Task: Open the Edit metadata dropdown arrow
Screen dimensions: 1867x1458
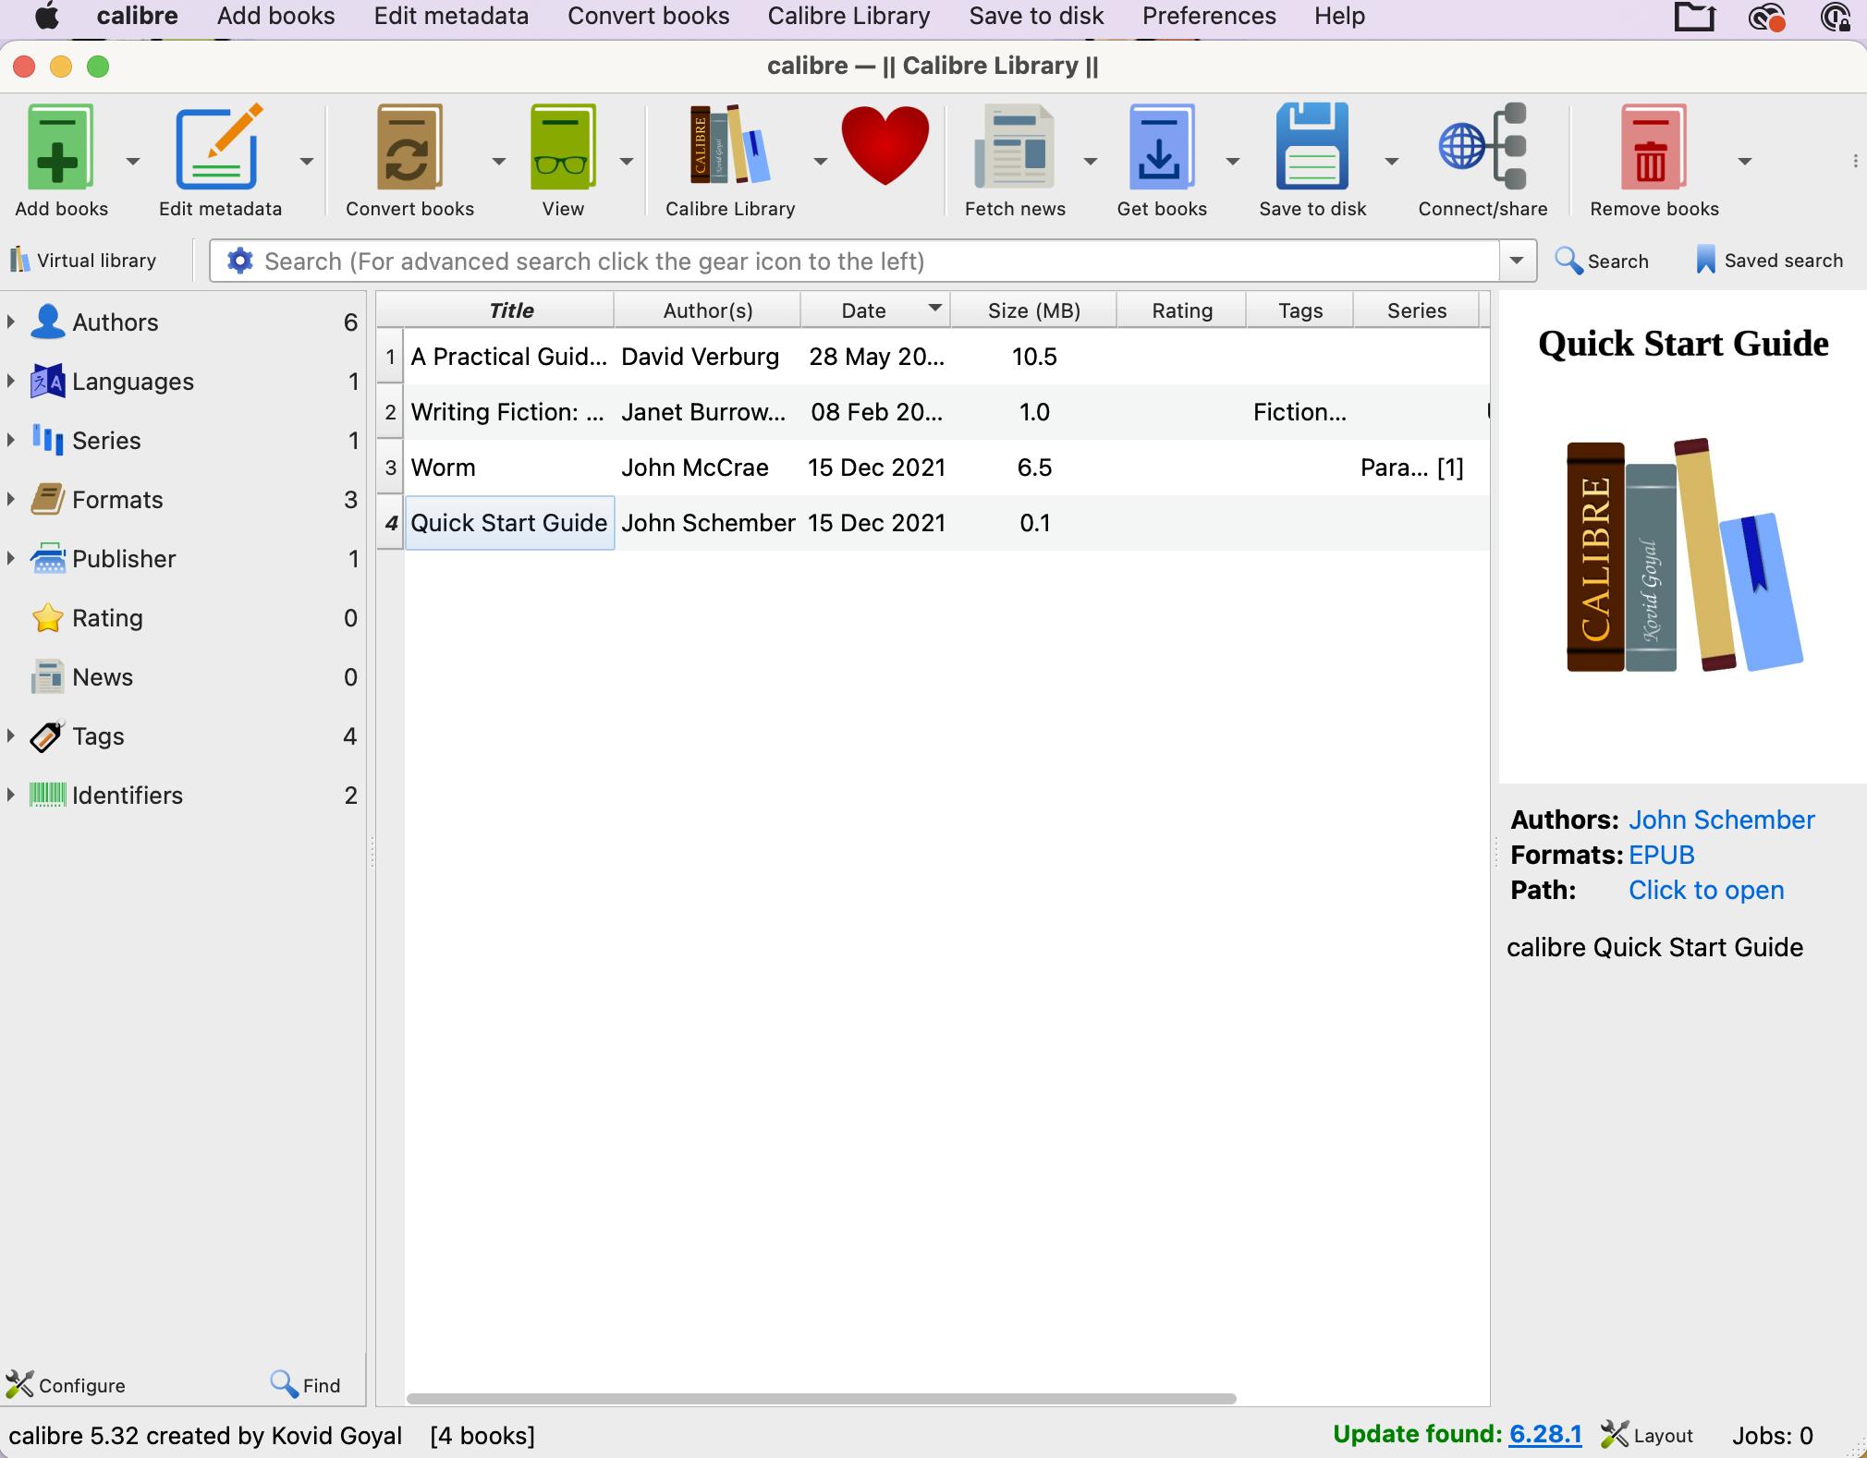Action: coord(307,161)
